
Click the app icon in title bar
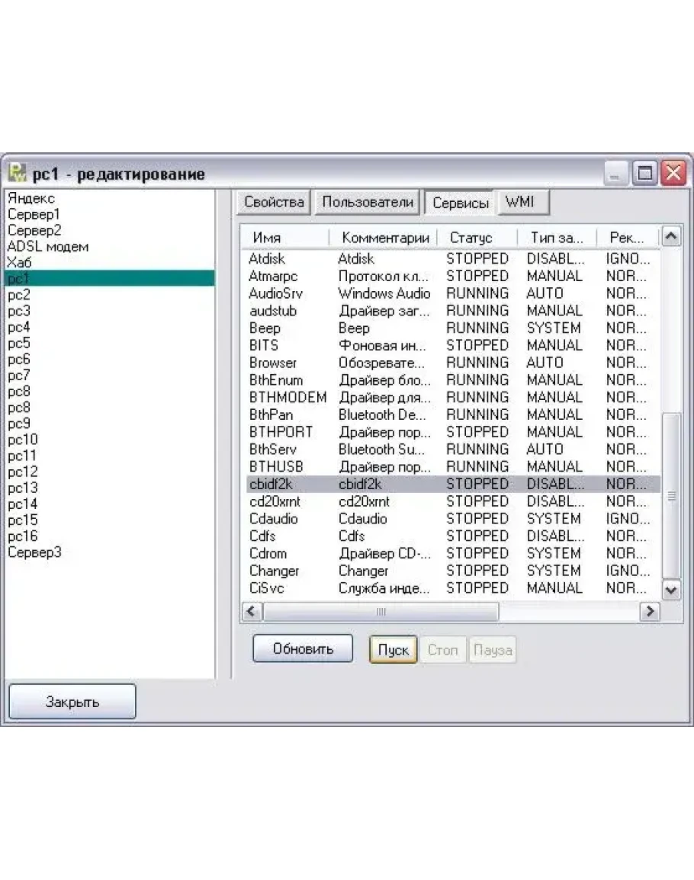coord(17,174)
